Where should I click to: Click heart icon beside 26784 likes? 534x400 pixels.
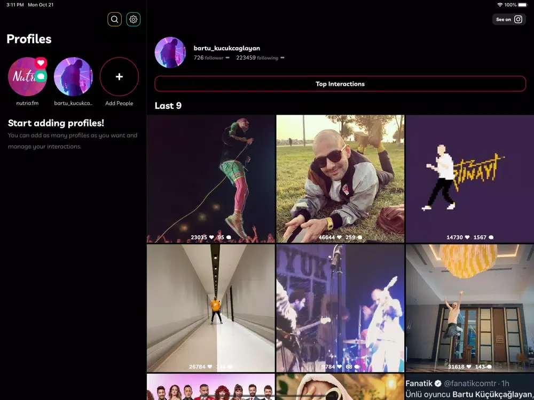(x=210, y=367)
